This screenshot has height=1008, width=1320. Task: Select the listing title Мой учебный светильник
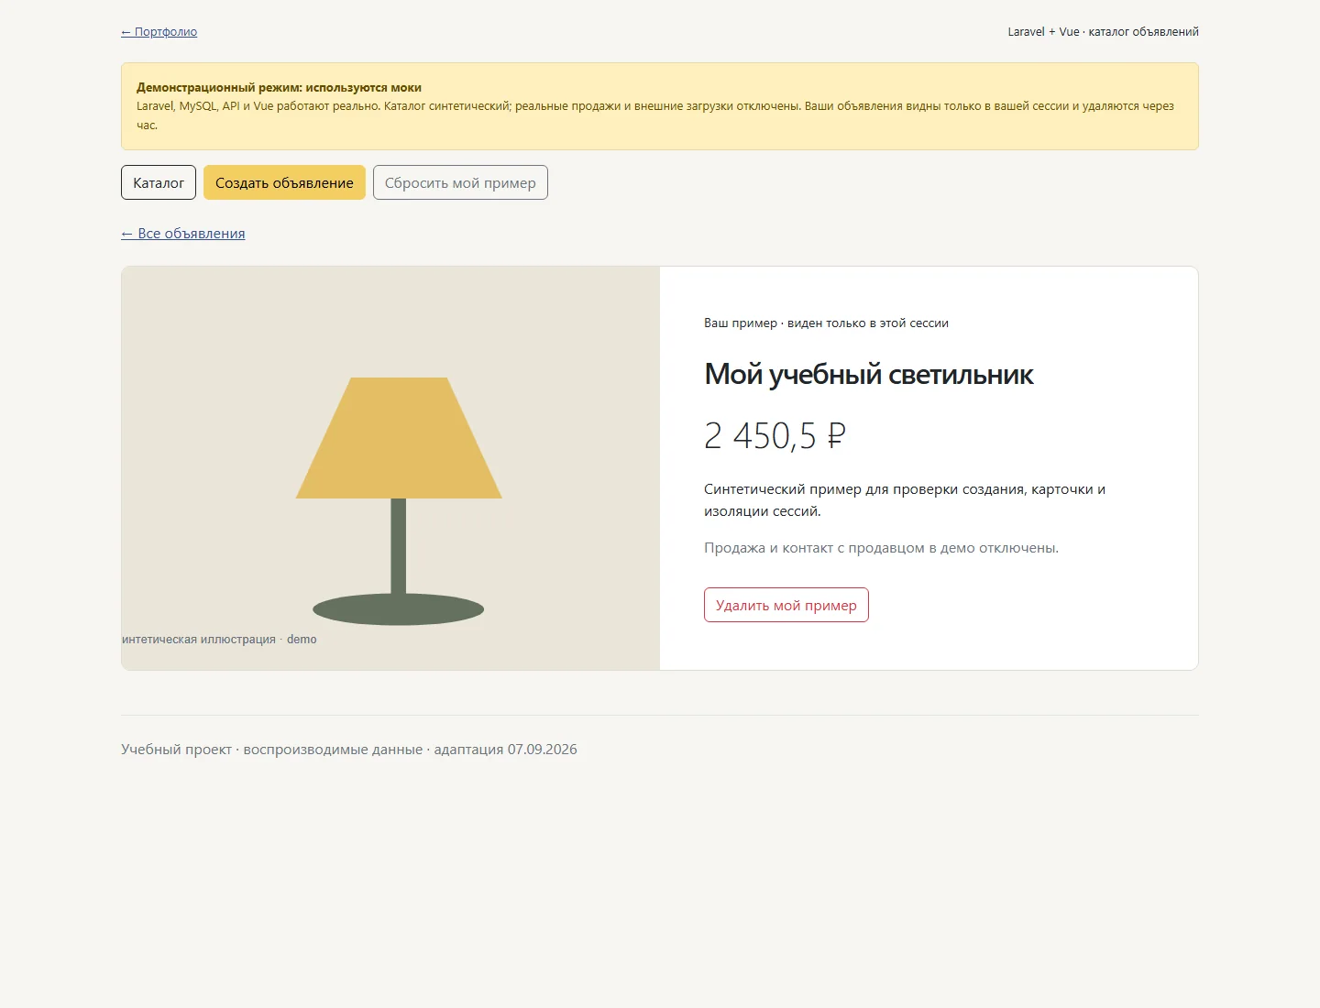click(869, 375)
